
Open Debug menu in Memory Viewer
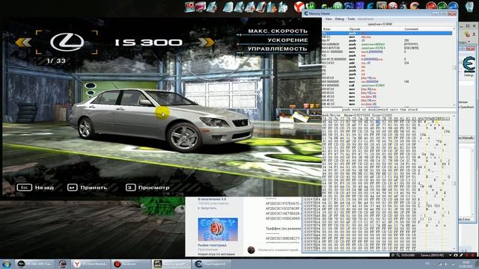[339, 19]
